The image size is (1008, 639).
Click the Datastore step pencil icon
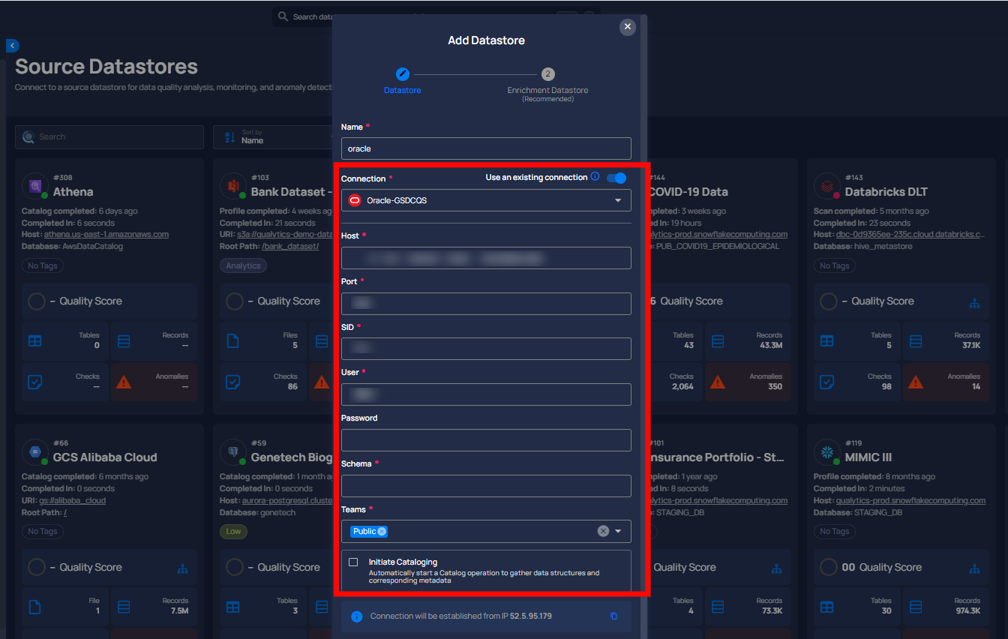403,74
